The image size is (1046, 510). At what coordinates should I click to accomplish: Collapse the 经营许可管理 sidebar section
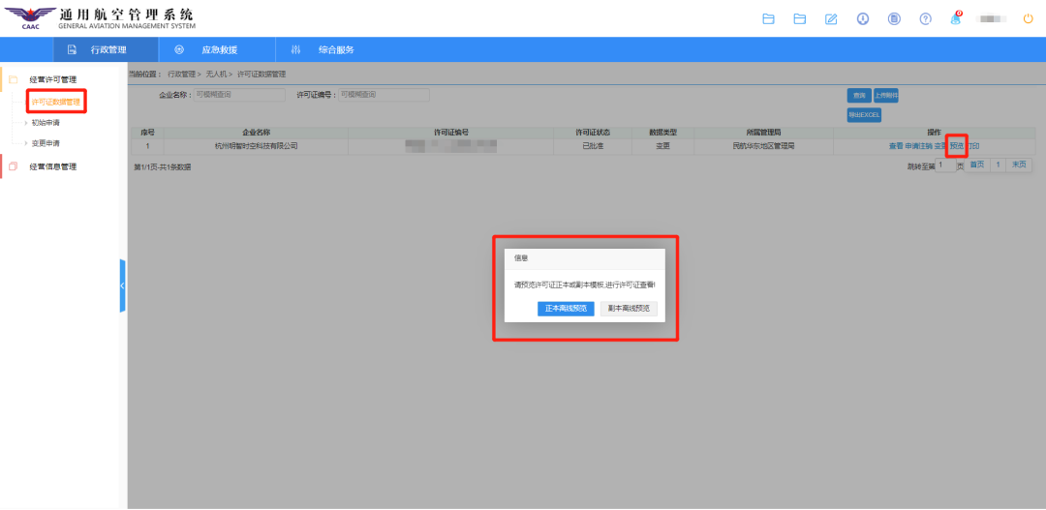pyautogui.click(x=52, y=79)
